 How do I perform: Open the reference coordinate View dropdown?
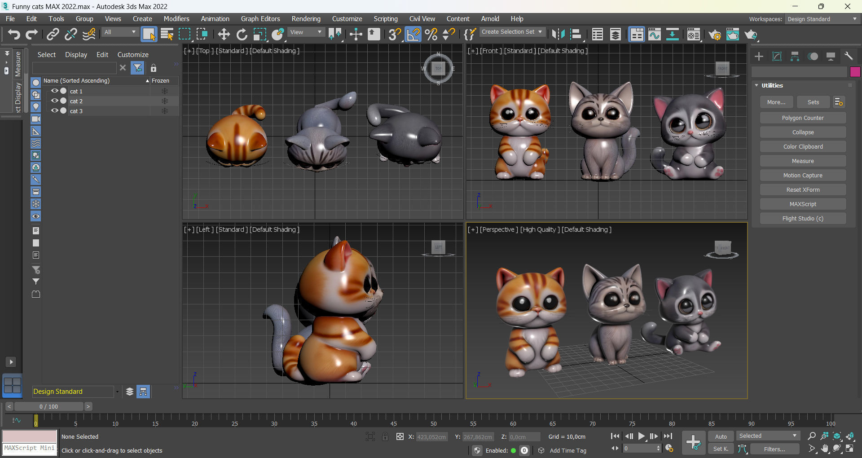tap(306, 32)
